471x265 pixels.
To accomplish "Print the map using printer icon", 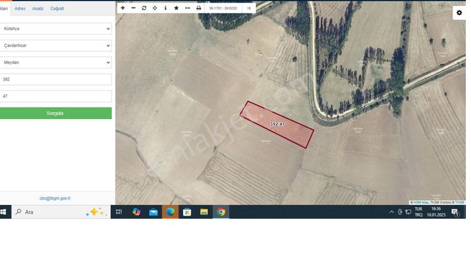I will (x=198, y=8).
